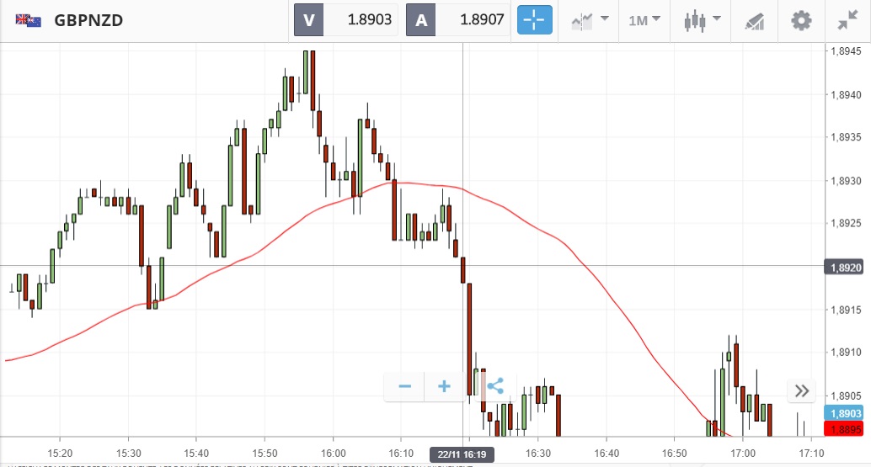Collapse the chart from fullscreen
The height and width of the screenshot is (467, 871).
(x=847, y=20)
